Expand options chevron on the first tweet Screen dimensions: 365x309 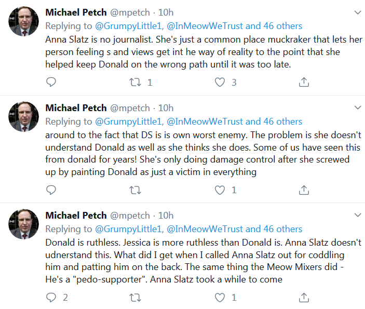(358, 12)
